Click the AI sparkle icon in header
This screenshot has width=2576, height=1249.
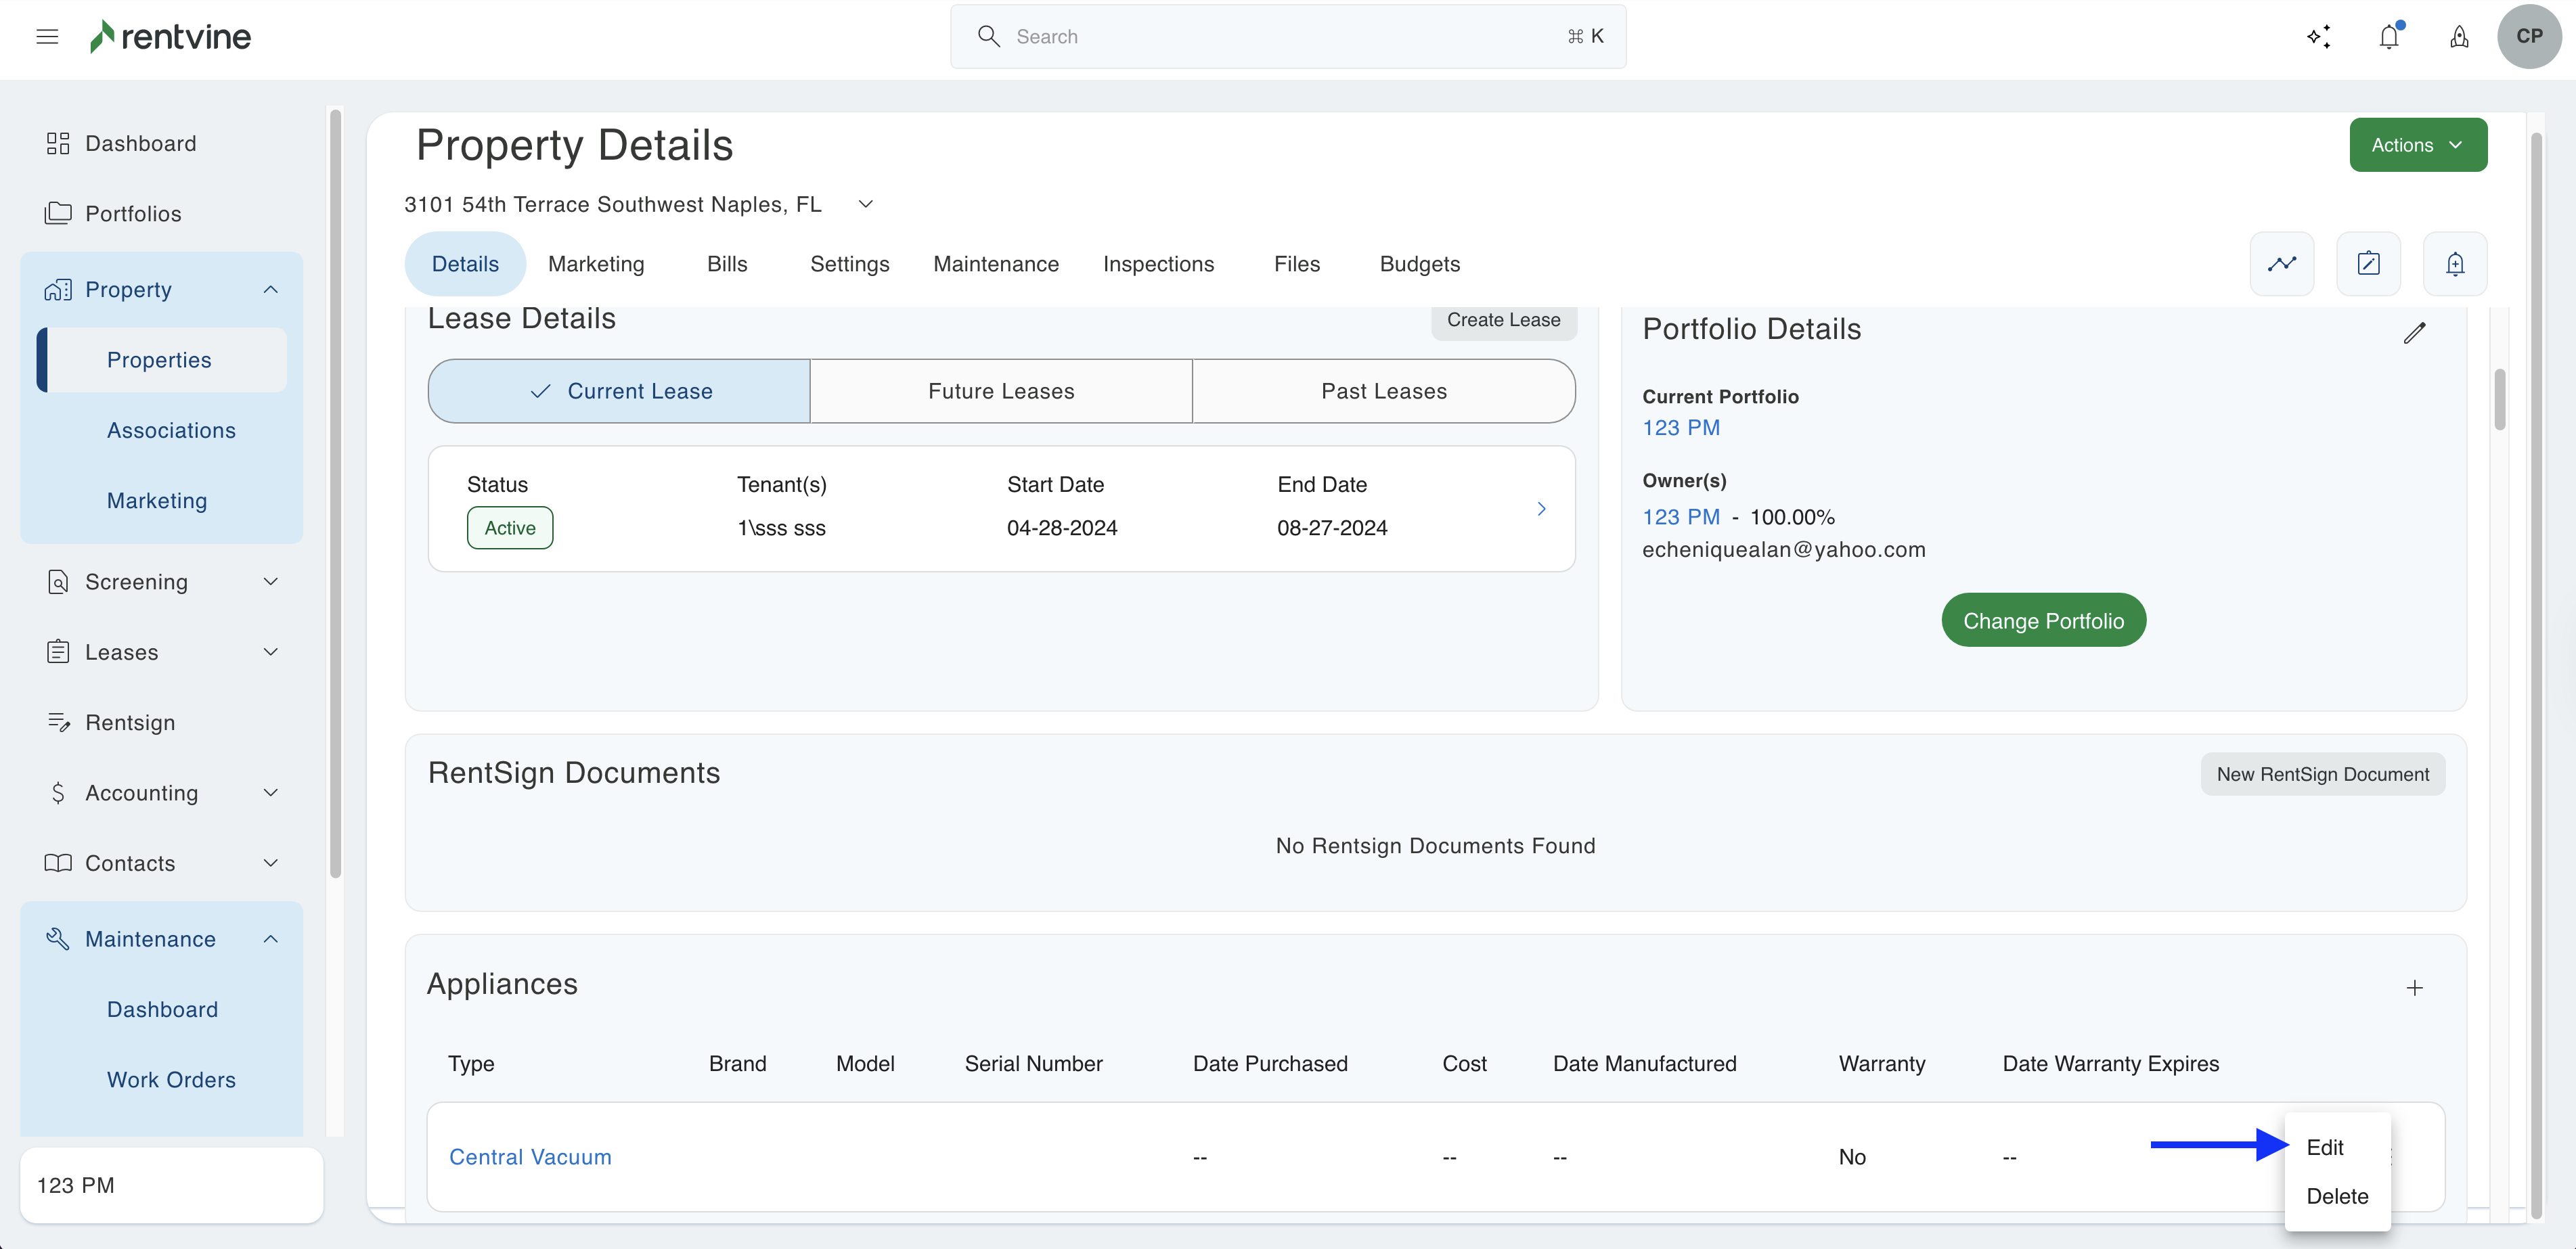(2318, 37)
